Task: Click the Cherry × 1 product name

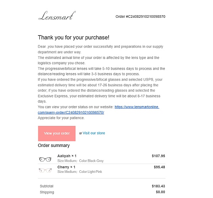Action: pyautogui.click(x=66, y=167)
